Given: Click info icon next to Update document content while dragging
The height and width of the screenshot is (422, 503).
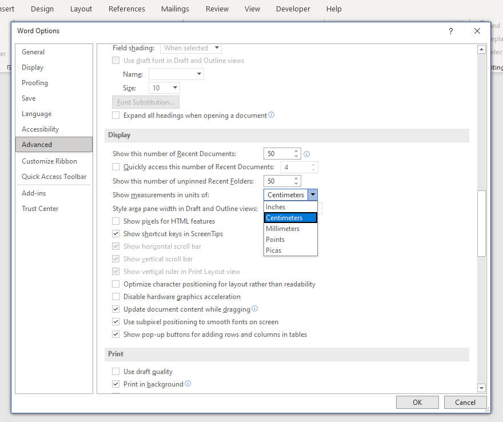Looking at the screenshot, I should click(255, 309).
